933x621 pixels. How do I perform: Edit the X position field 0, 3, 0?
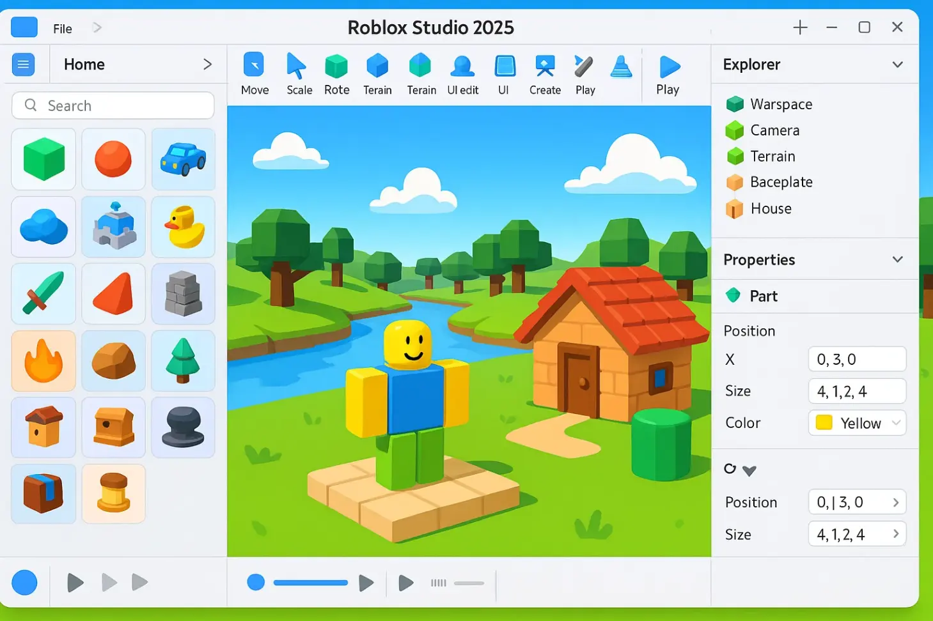pos(857,359)
